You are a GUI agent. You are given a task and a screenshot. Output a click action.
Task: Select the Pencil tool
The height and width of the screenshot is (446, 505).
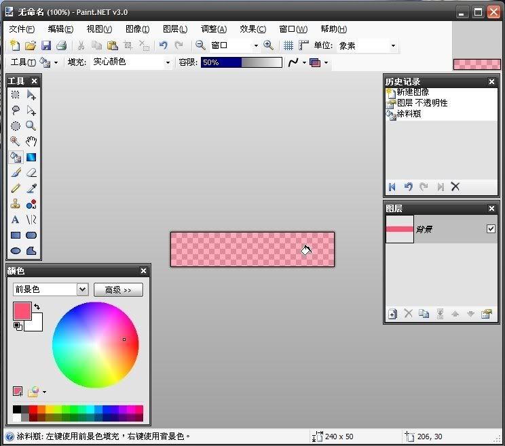[x=15, y=188]
